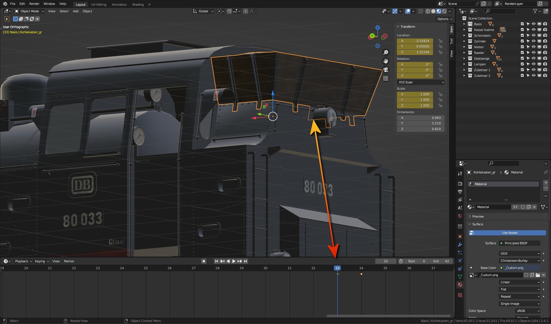Open the Object Mode dropdown
The width and height of the screenshot is (551, 324).
tap(29, 11)
